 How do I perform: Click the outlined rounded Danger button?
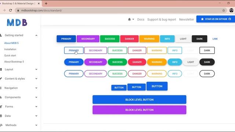(x=137, y=74)
